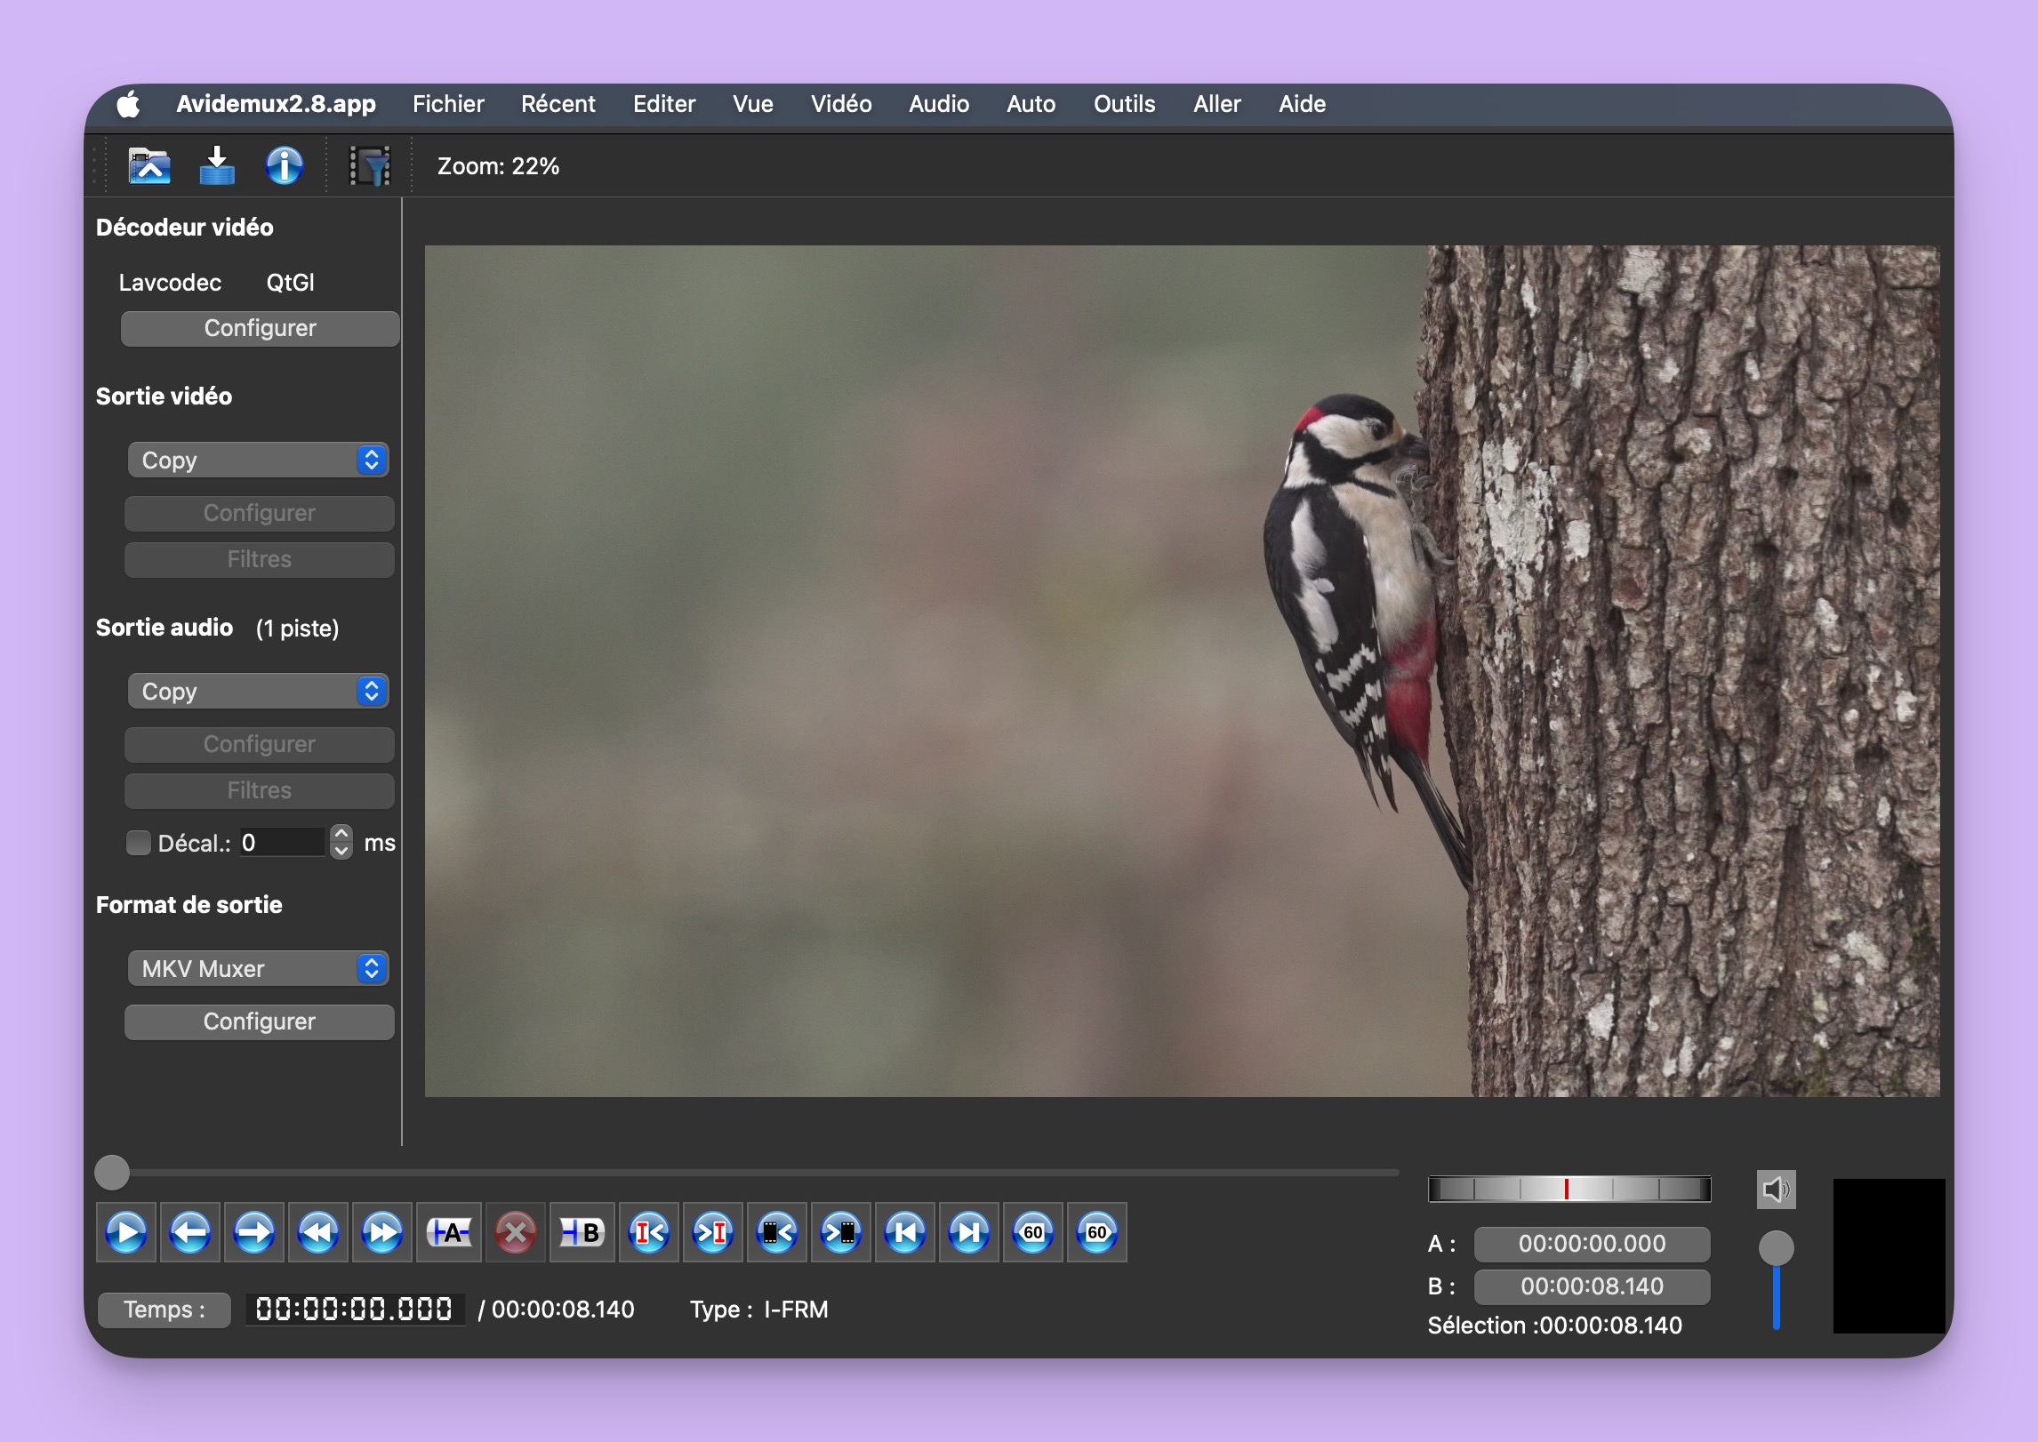
Task: Open the Fichier menu
Action: point(448,104)
